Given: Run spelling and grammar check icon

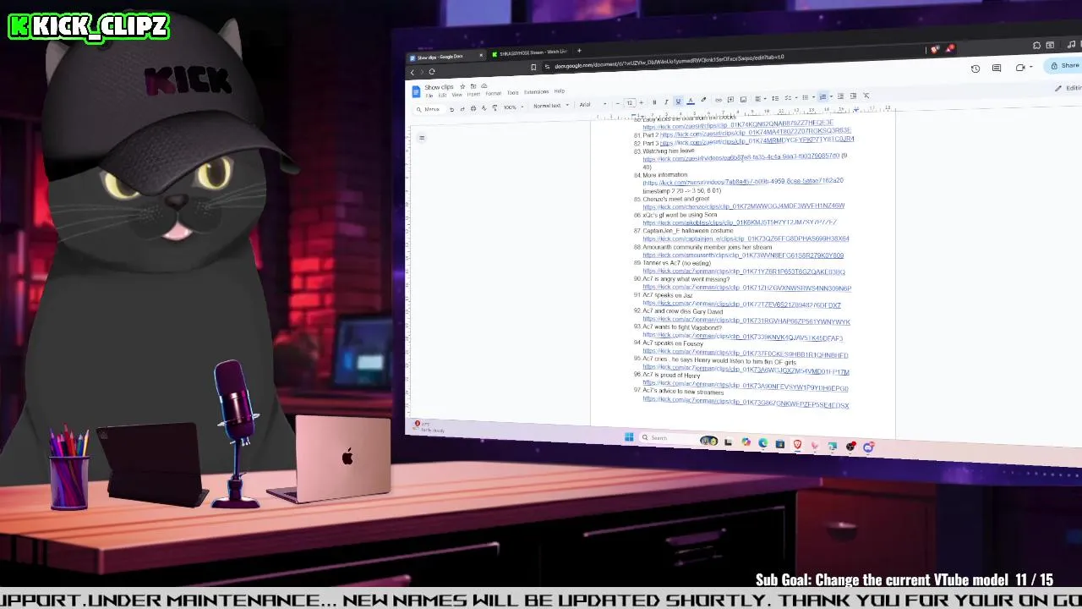Looking at the screenshot, I should pyautogui.click(x=484, y=108).
